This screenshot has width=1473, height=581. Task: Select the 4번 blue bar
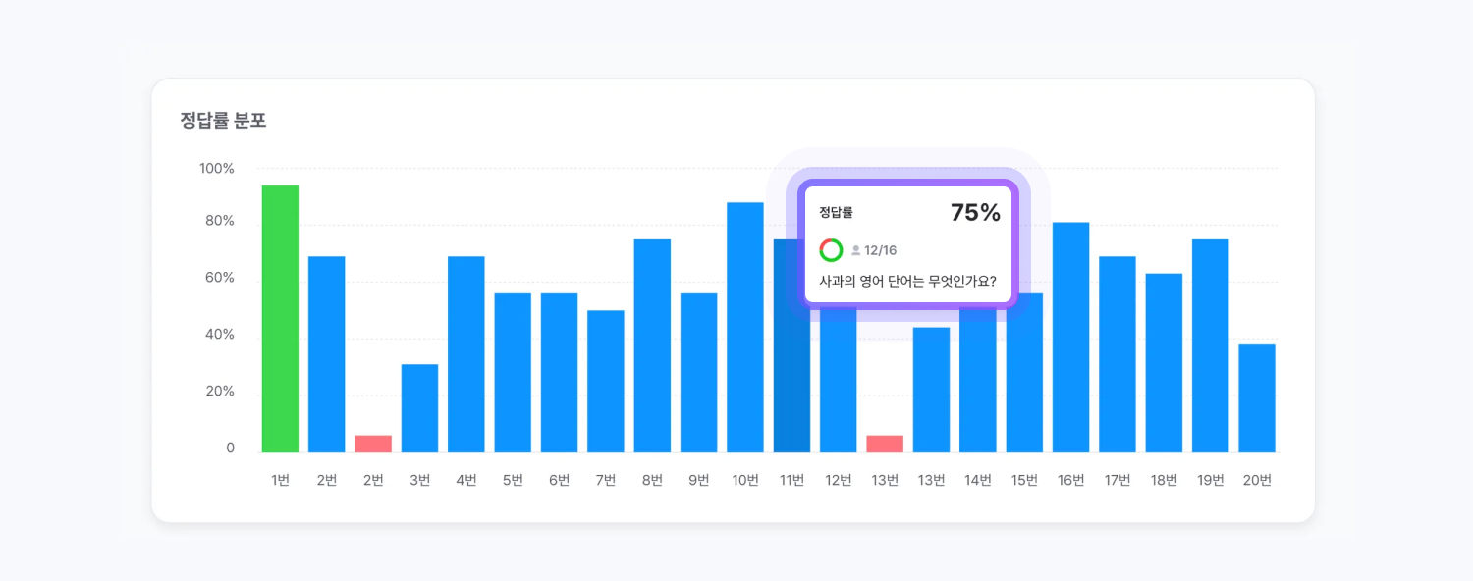click(x=466, y=354)
